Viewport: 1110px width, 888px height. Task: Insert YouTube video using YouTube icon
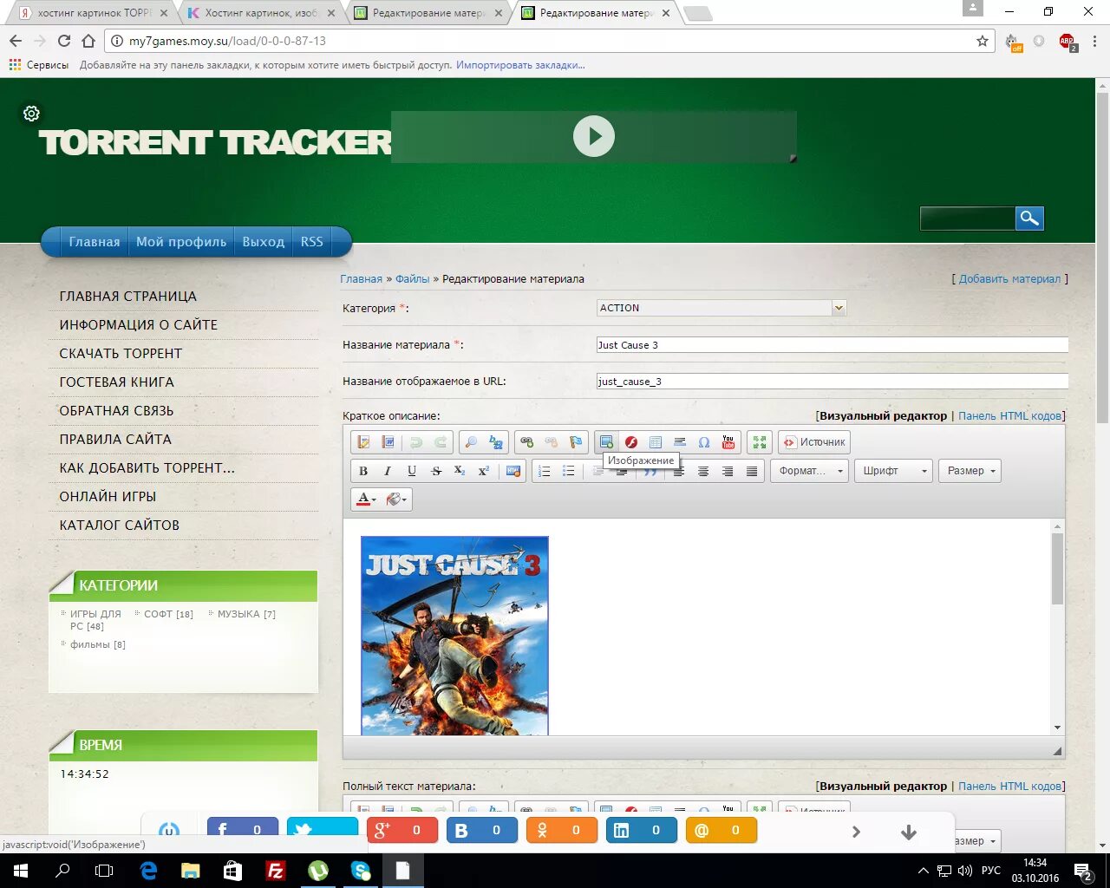pyautogui.click(x=728, y=442)
